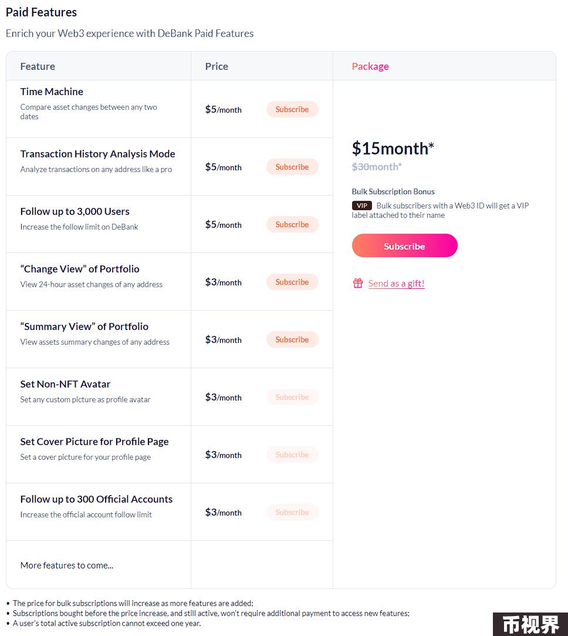The height and width of the screenshot is (636, 568).
Task: Click the Bulk Subscription Bonus heading
Action: pos(393,191)
